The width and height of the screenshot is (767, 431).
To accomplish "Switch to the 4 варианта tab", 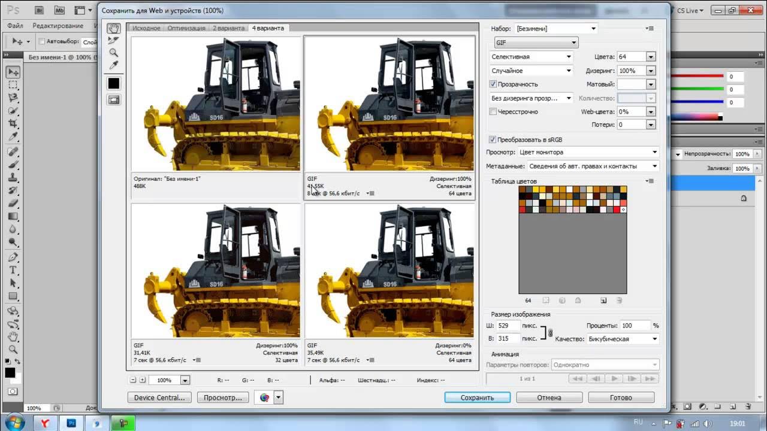I will click(x=268, y=28).
